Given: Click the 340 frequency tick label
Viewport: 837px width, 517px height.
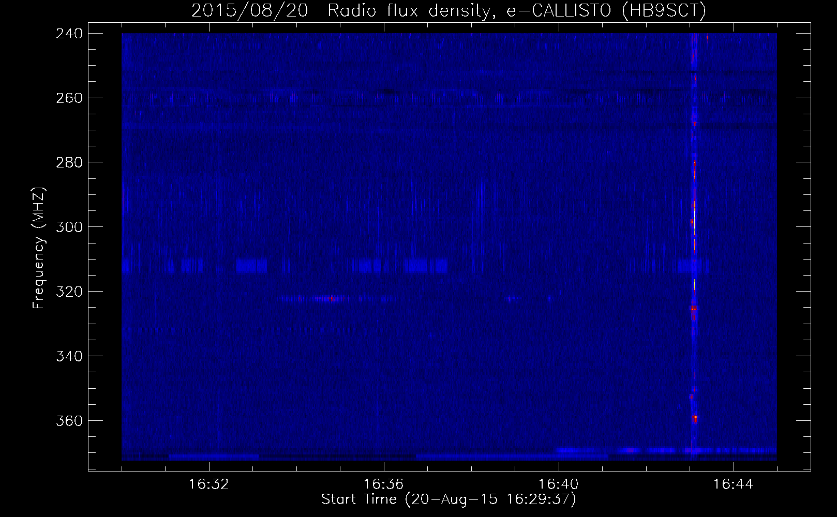Looking at the screenshot, I should click(x=68, y=356).
